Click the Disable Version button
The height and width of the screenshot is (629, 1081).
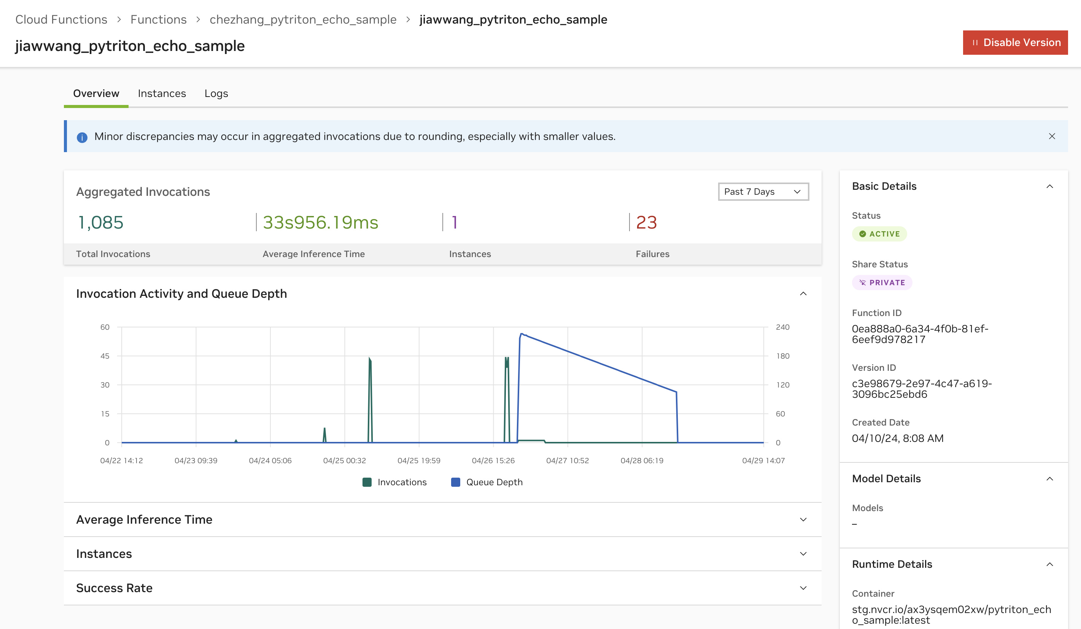(x=1015, y=43)
